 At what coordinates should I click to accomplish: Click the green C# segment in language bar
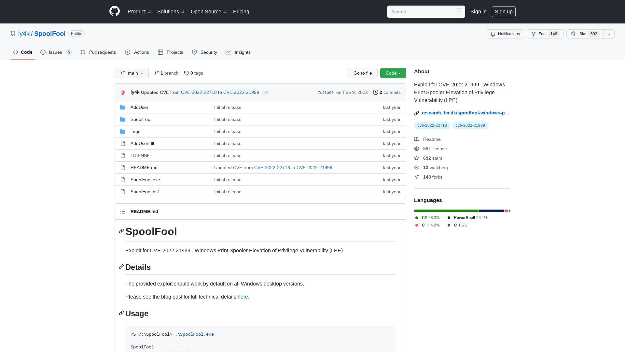click(446, 211)
